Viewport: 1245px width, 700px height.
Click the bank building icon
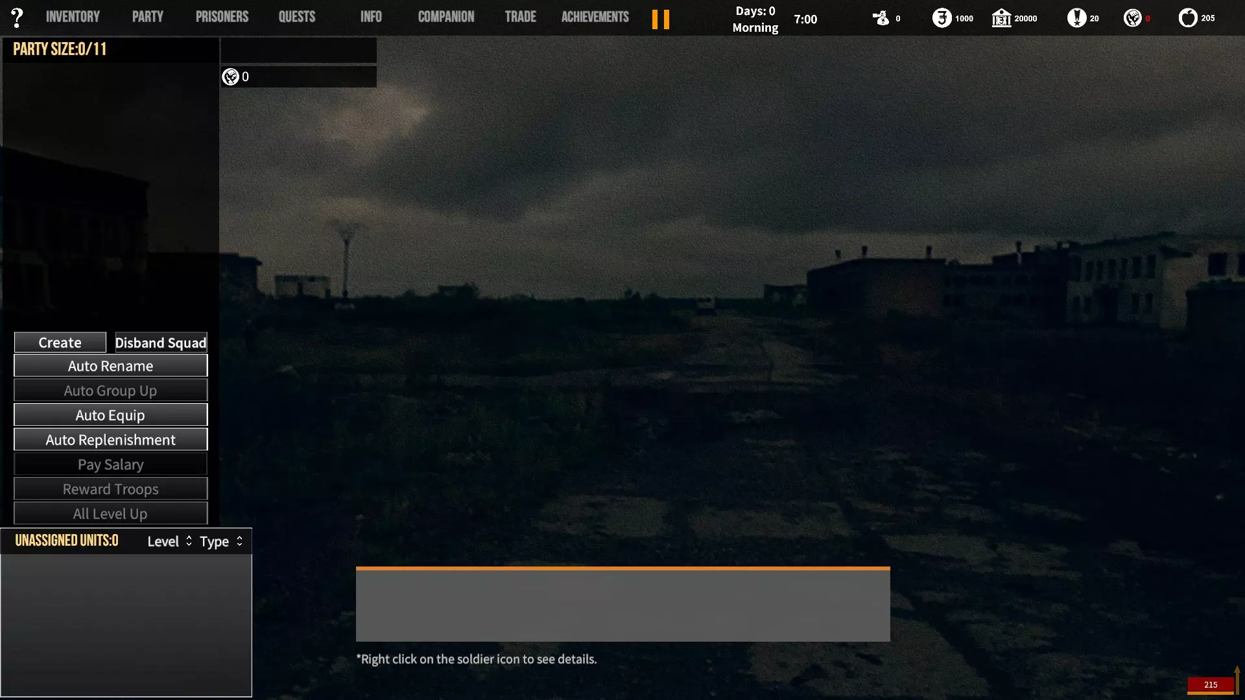tap(1001, 18)
